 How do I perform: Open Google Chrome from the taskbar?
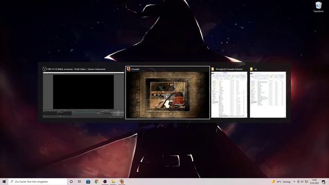click(97, 181)
